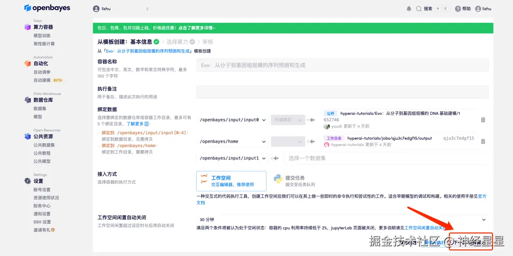Open 模型 under 数据仓库
This screenshot has width=513, height=256.
[38, 117]
